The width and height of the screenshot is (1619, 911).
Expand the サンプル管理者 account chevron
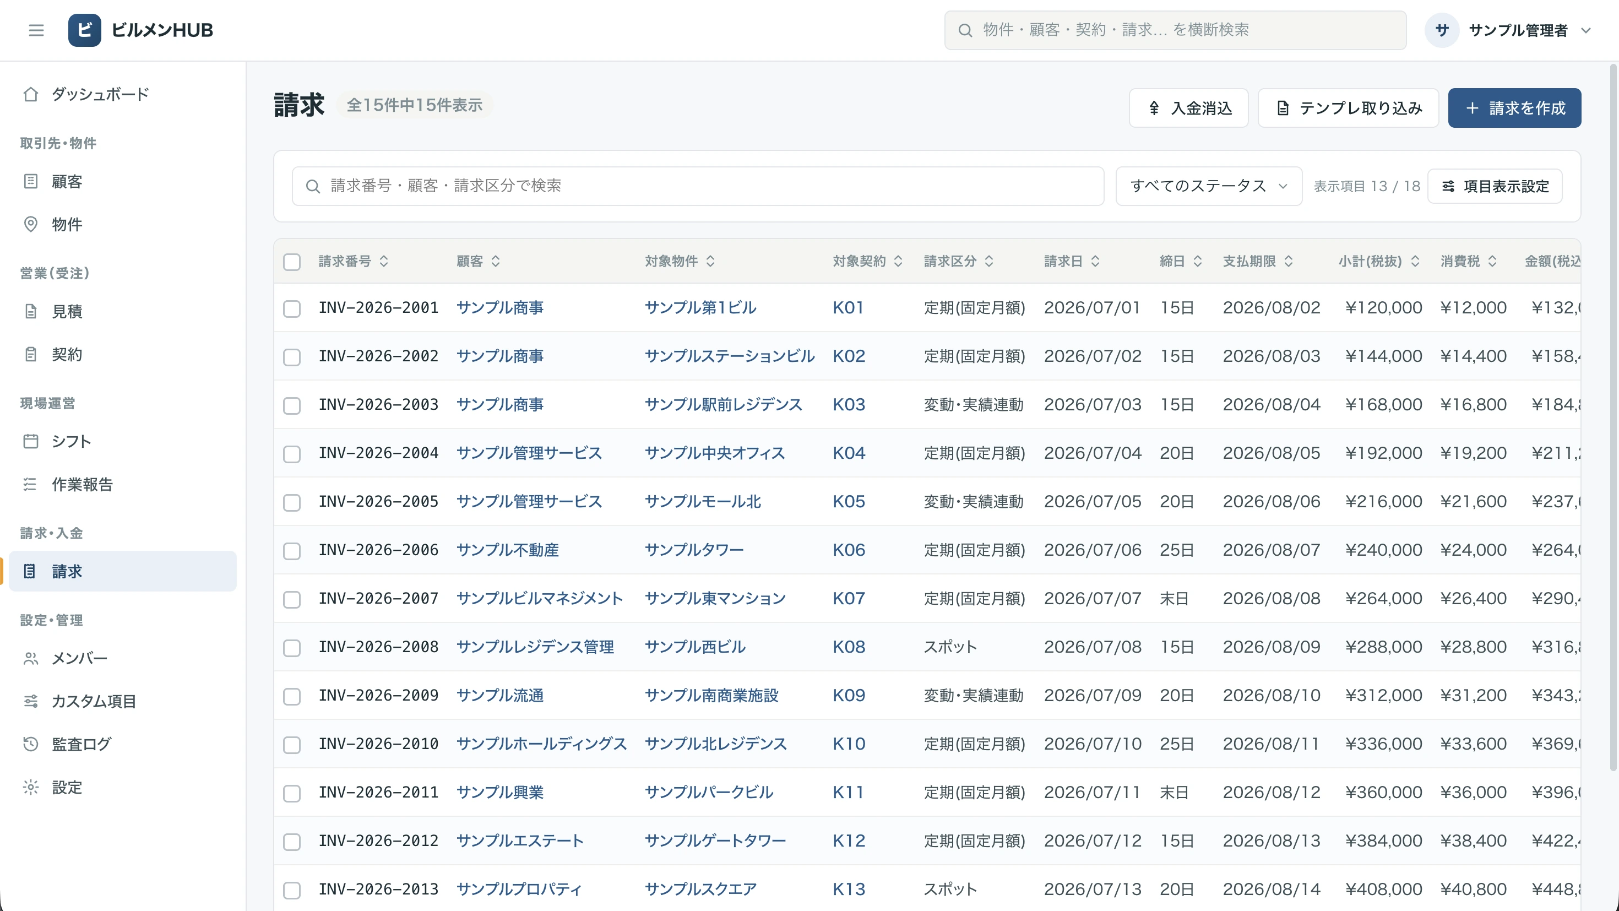click(x=1586, y=30)
